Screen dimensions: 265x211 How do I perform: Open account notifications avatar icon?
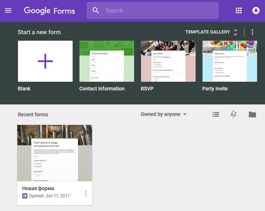[256, 10]
